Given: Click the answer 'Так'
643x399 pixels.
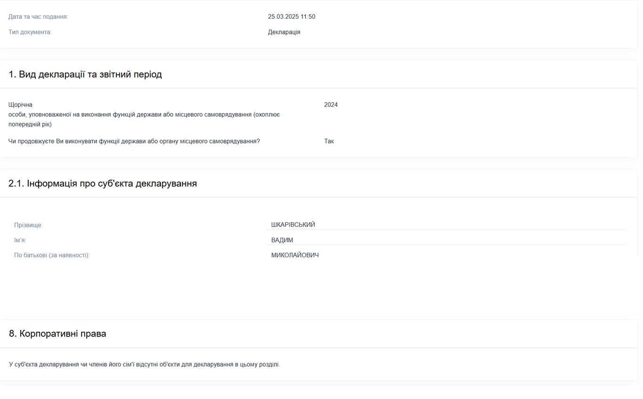Looking at the screenshot, I should click(x=329, y=141).
